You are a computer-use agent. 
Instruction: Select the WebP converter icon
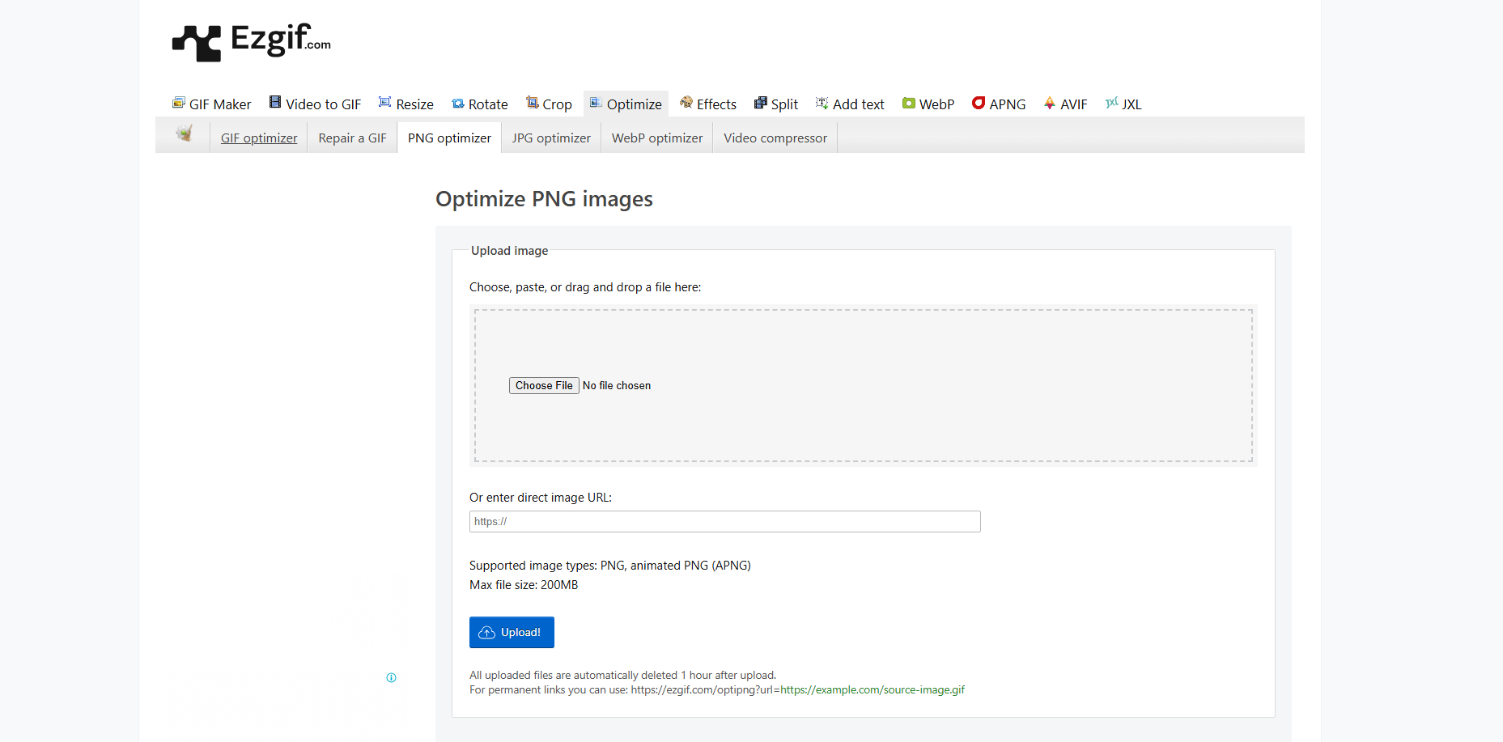[910, 104]
